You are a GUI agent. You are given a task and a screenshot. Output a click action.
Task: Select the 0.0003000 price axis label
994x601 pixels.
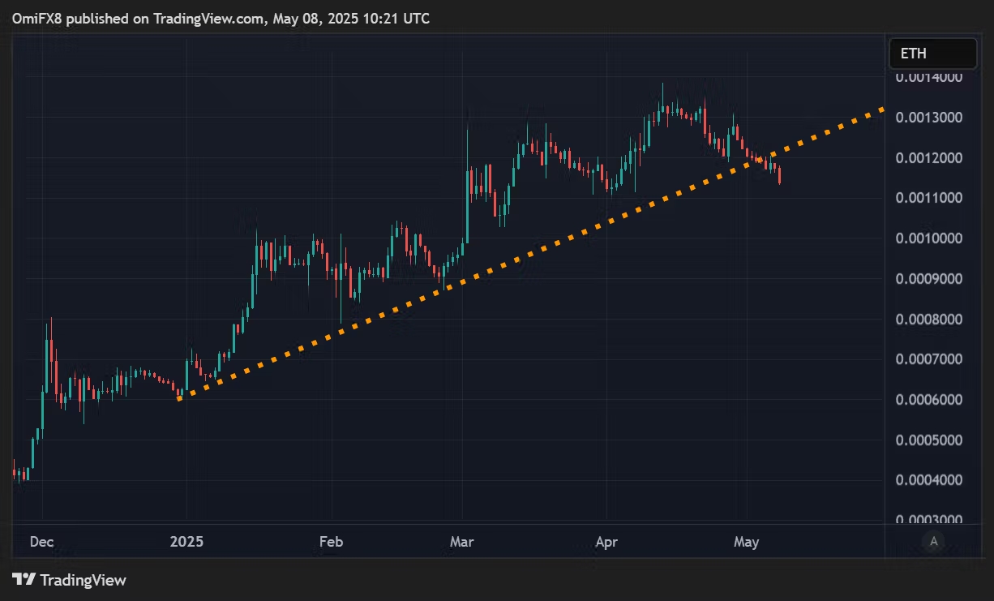pyautogui.click(x=928, y=519)
